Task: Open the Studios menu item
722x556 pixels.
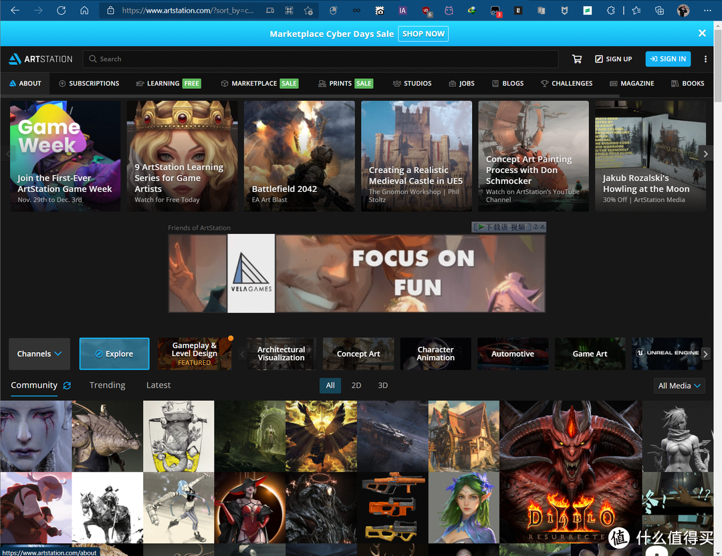Action: [x=412, y=84]
